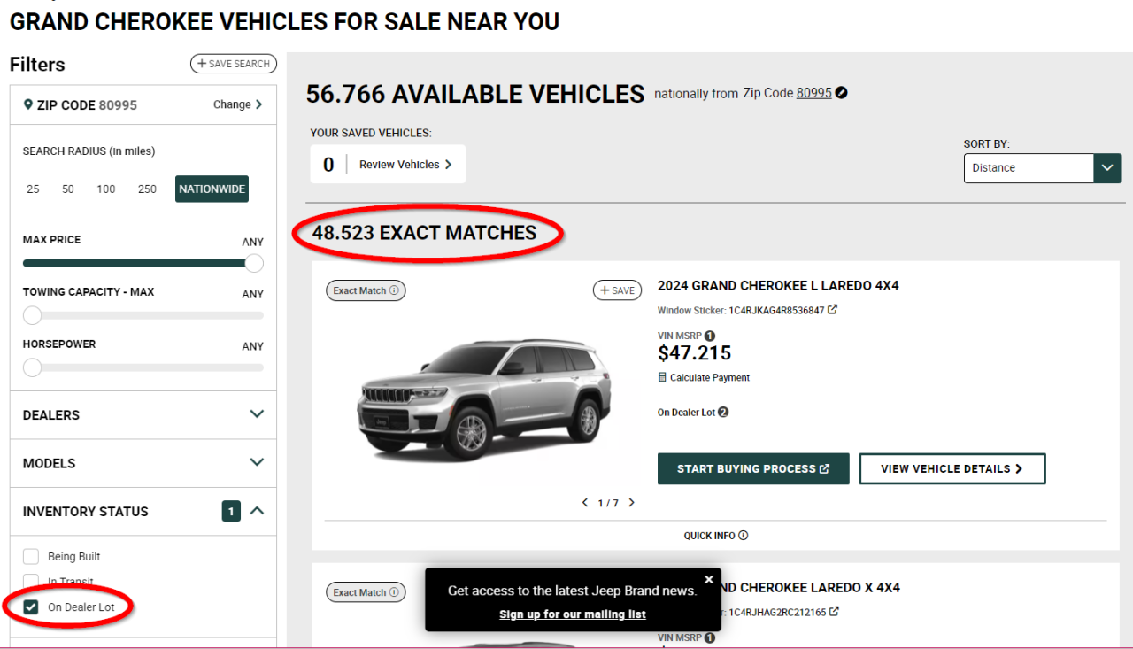Show the next vehicle photo arrow

coord(631,503)
